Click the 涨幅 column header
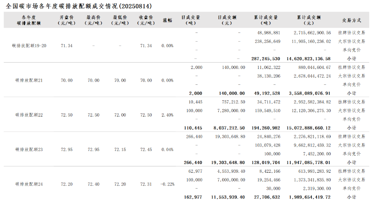Image resolution: width=381 pixels, height=208 pixels. point(167,20)
